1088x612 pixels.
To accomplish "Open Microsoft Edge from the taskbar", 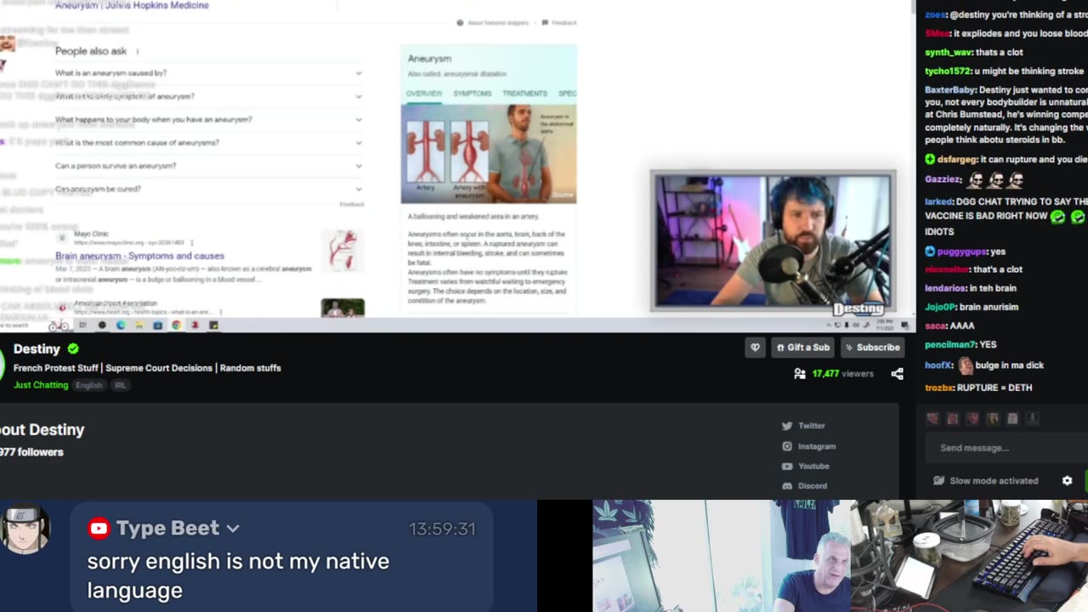I will click(x=121, y=326).
